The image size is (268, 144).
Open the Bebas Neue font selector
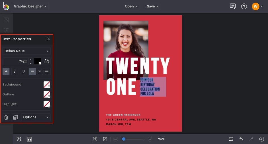point(26,51)
